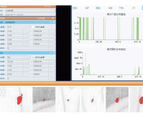Screen dimensions: 143x116
Task: Expand the orange algorithm selector dropdown arrow
Action: click(x=53, y=18)
